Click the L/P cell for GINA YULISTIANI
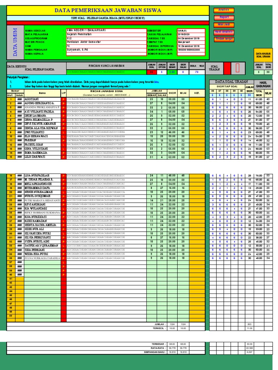278x370 pixels. pyautogui.click(x=63, y=149)
